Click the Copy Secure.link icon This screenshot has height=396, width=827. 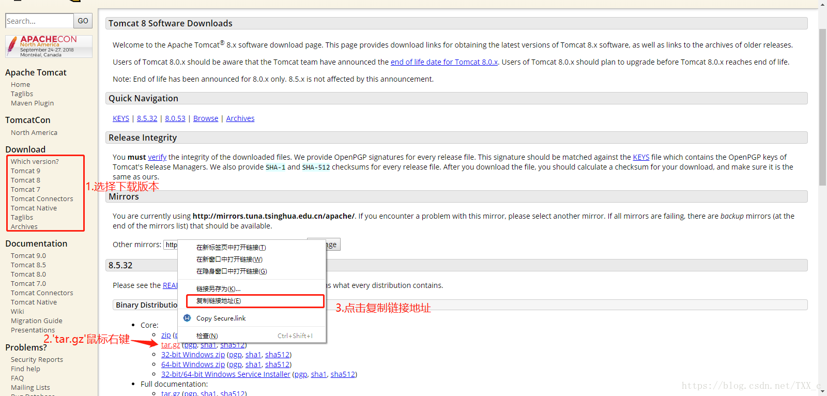187,318
